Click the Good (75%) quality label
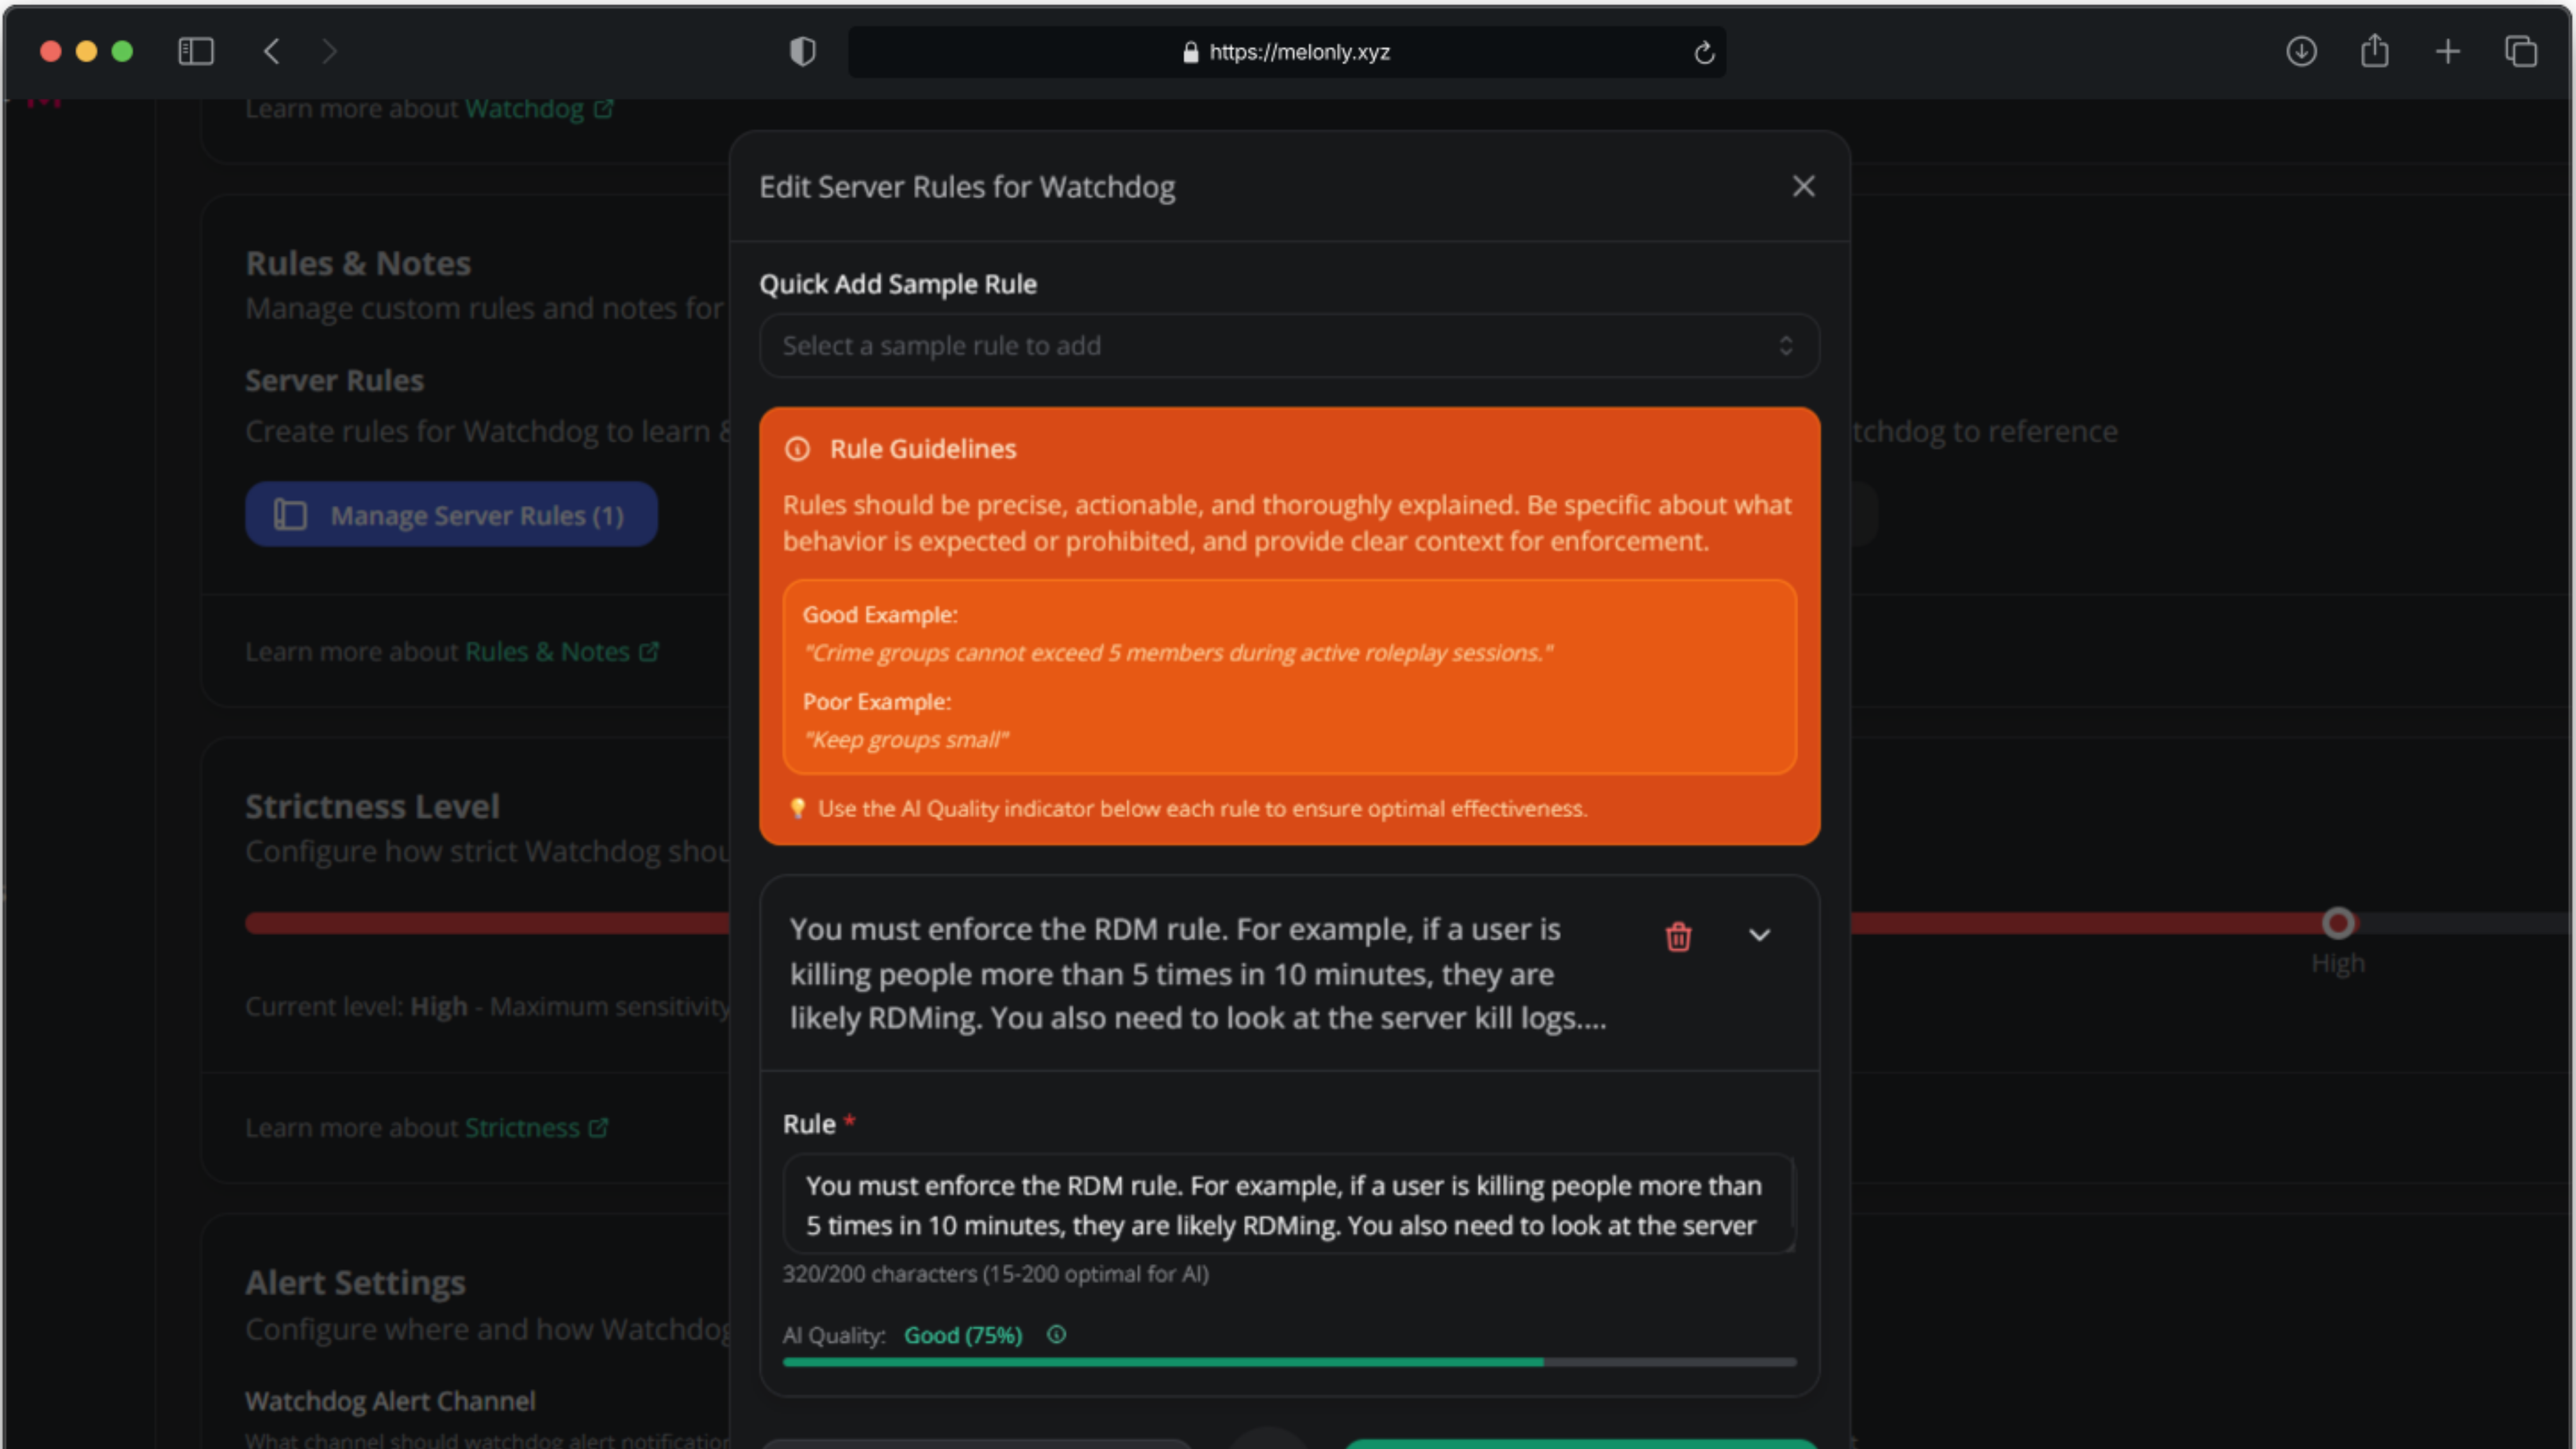 [x=963, y=1335]
